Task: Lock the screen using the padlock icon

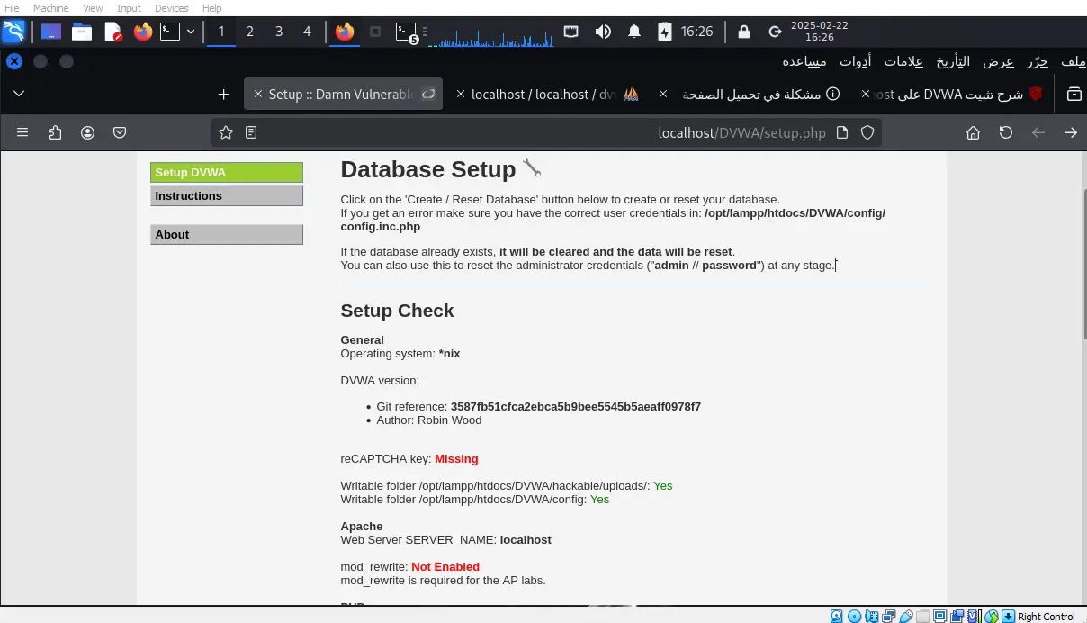Action: pos(743,32)
